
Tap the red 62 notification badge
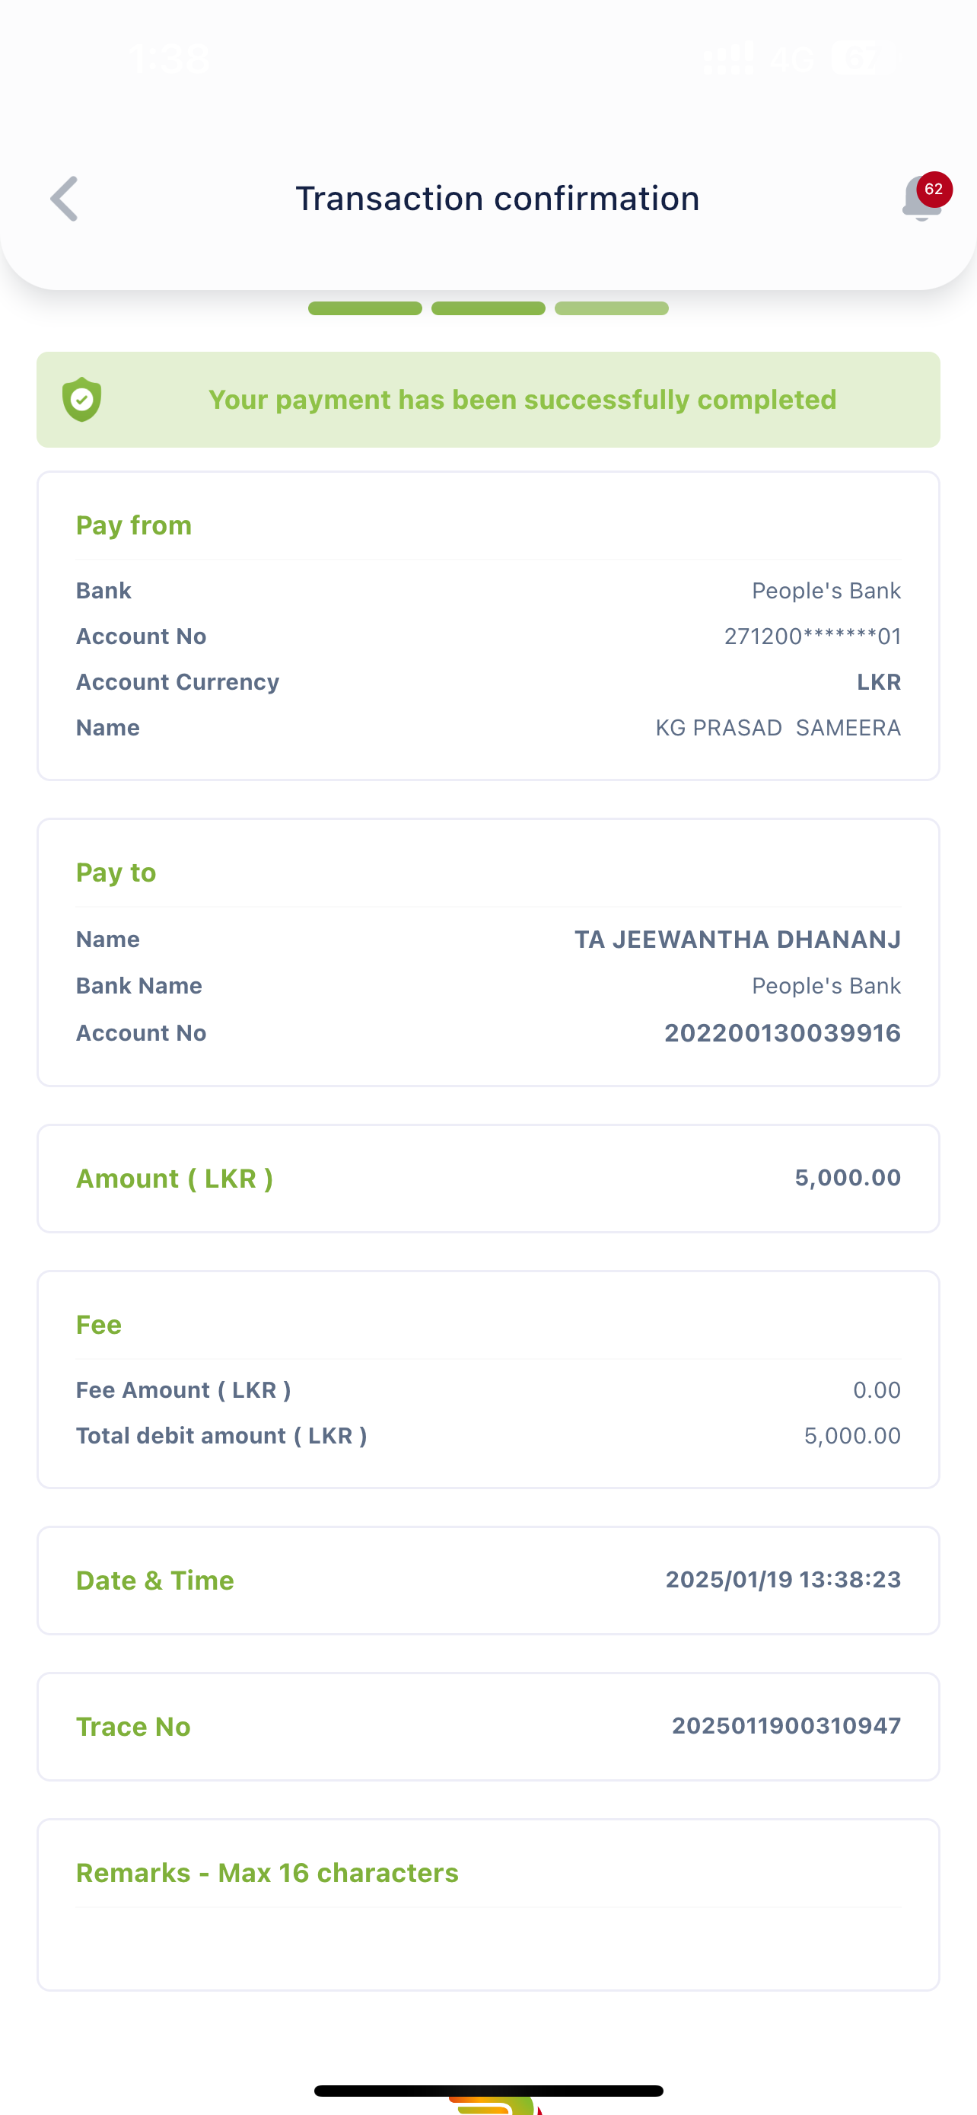click(934, 190)
